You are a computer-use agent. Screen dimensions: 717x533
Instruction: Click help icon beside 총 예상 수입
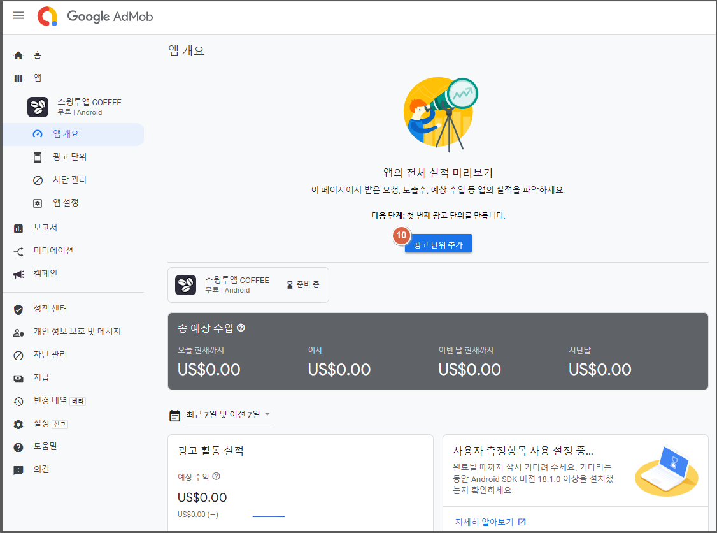click(241, 328)
